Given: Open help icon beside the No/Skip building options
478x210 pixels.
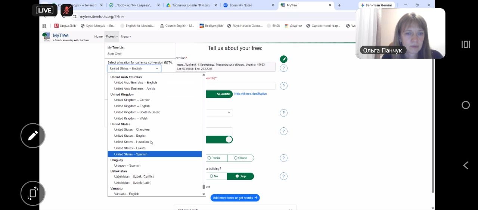Looking at the screenshot, I should (x=284, y=176).
